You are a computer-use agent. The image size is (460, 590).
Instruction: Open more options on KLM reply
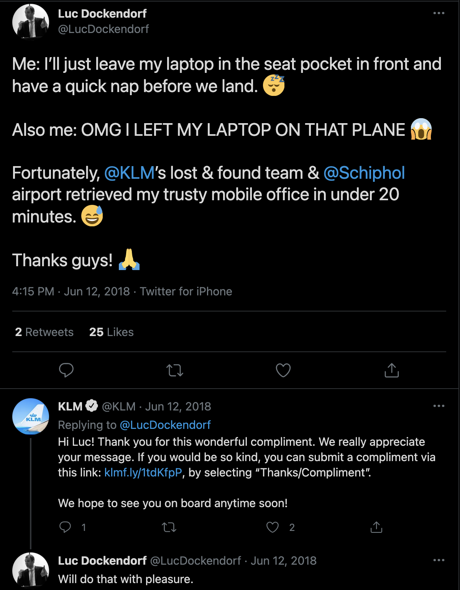439,406
